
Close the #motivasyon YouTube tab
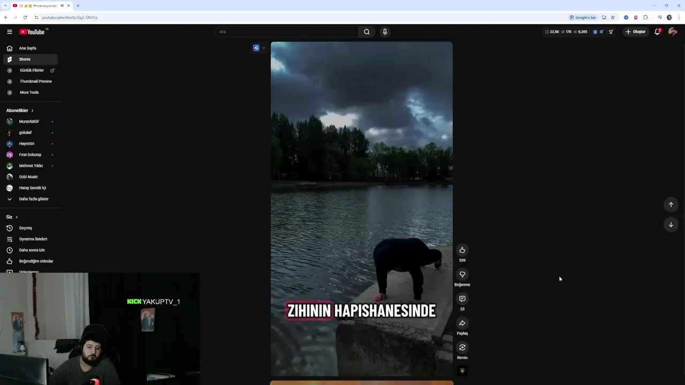[68, 5]
